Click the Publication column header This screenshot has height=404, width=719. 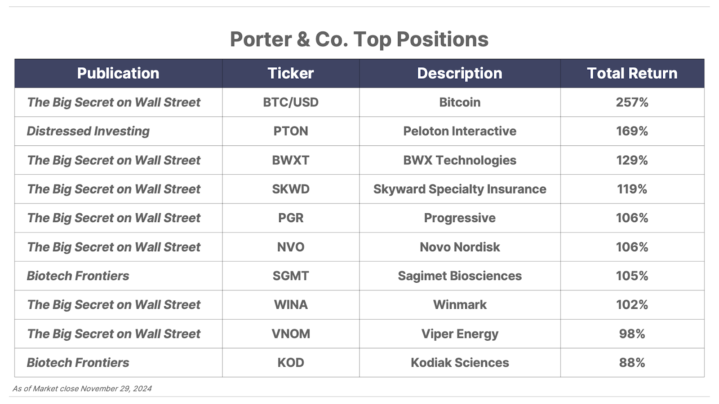click(x=118, y=73)
